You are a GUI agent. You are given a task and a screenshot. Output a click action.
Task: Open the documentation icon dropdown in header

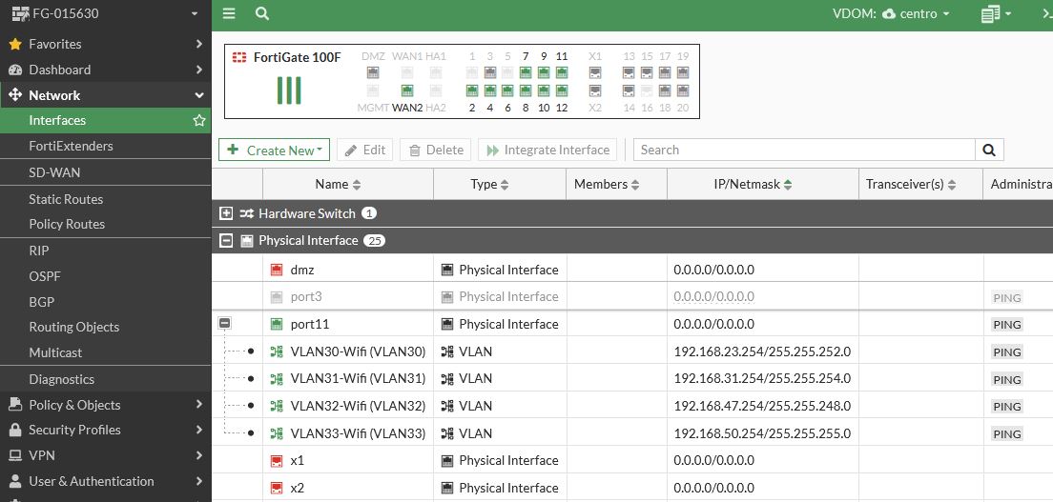coord(995,13)
